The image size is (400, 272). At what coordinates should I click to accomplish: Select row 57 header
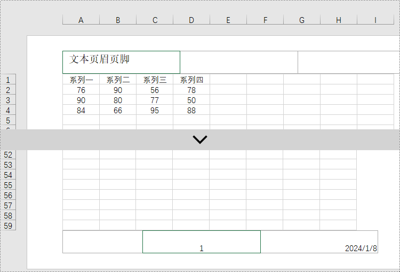tap(8, 205)
